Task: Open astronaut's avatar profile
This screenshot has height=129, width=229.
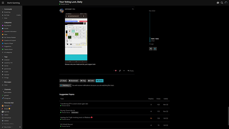Action: pos(62,11)
